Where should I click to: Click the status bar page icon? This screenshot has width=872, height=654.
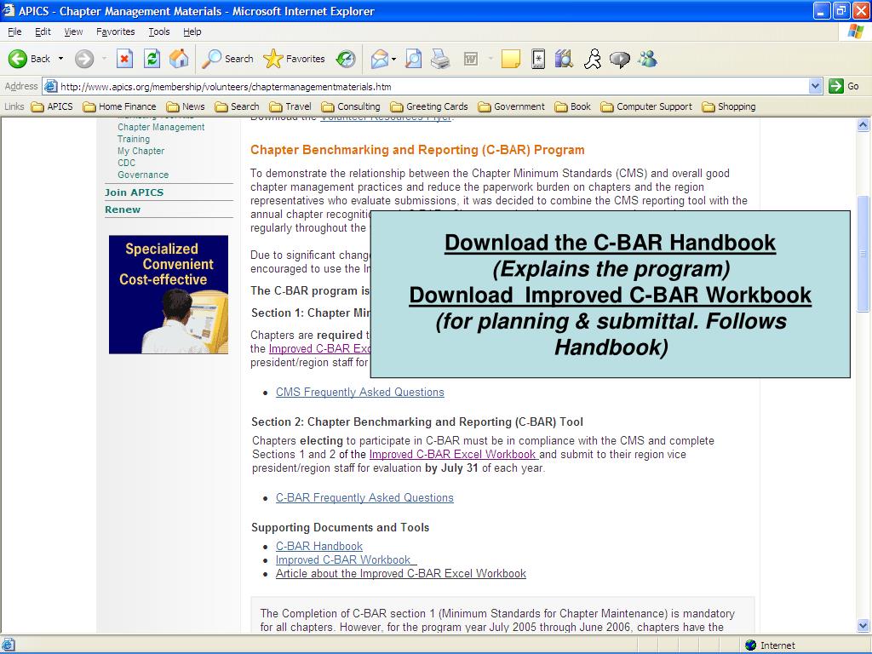(9, 645)
